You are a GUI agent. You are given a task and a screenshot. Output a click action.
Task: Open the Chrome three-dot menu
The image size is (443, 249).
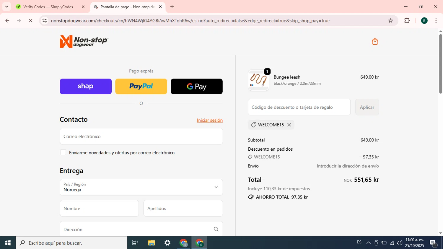[x=436, y=21]
